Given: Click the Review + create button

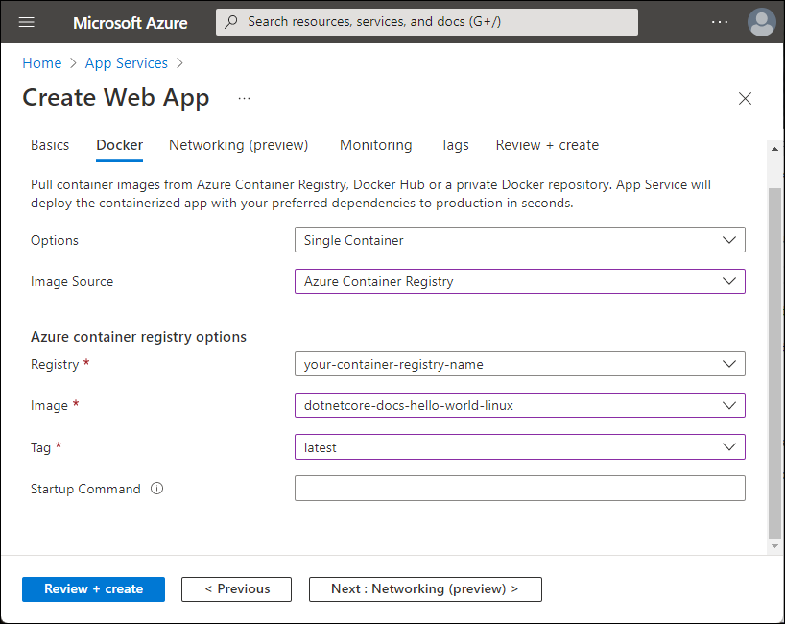Looking at the screenshot, I should 93,588.
